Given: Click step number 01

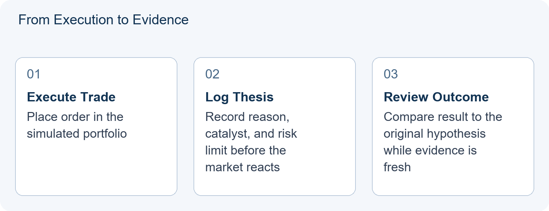Looking at the screenshot, I should click(34, 74).
